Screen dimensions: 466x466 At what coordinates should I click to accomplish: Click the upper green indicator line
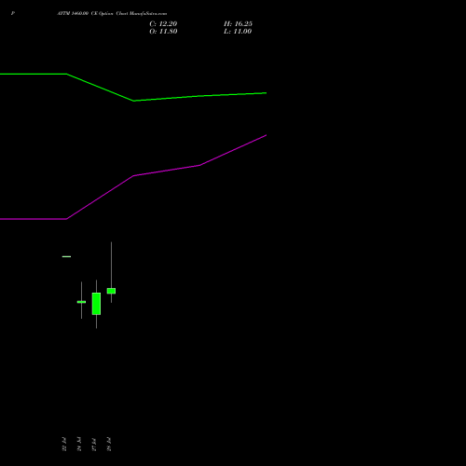coord(133,101)
